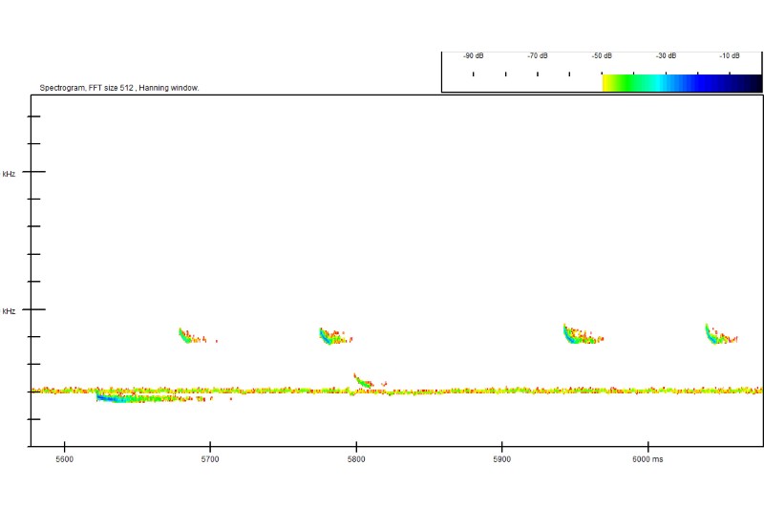Pick the yellow end of the dB color scale

click(x=609, y=83)
